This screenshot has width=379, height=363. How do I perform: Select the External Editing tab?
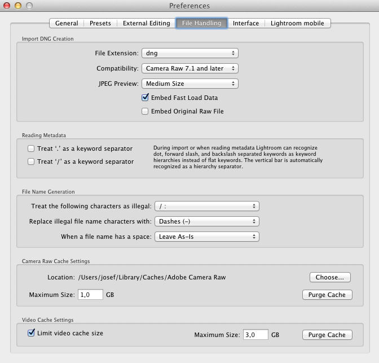coord(146,23)
